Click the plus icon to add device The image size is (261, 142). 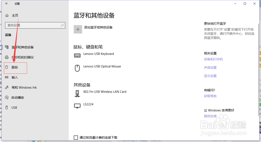78,29
